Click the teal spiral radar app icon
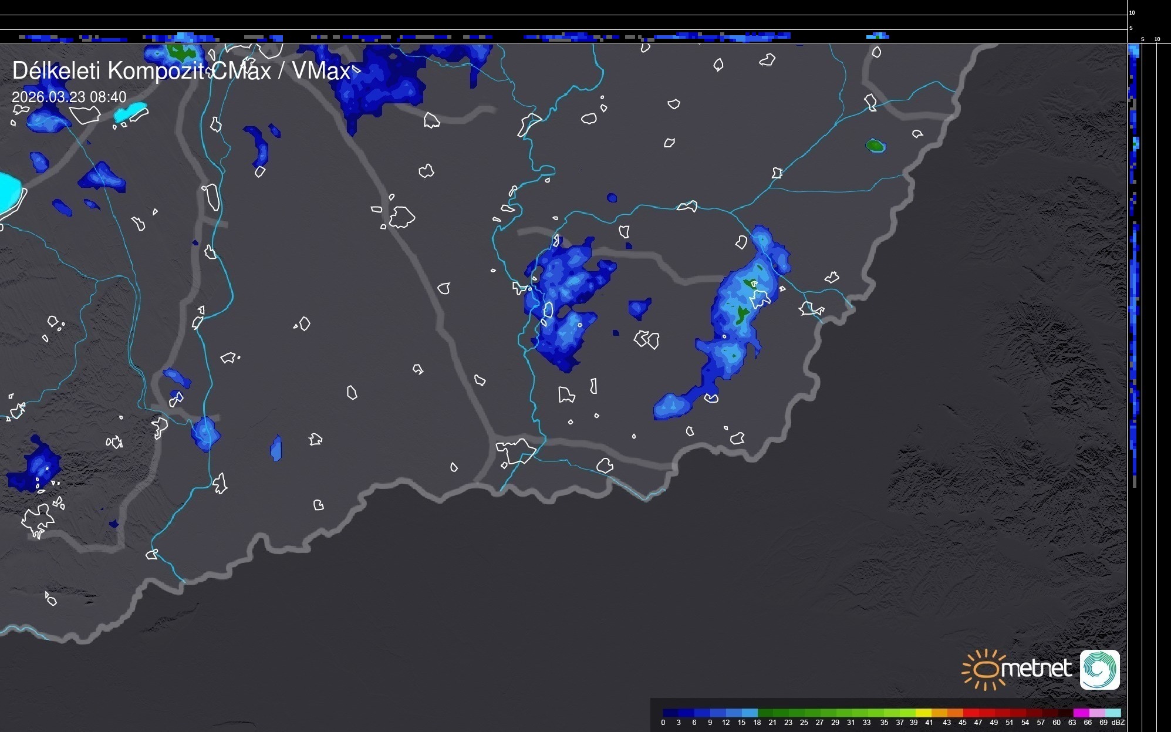 1099,669
